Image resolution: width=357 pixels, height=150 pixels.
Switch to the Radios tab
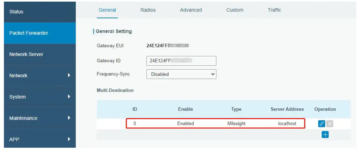(148, 10)
